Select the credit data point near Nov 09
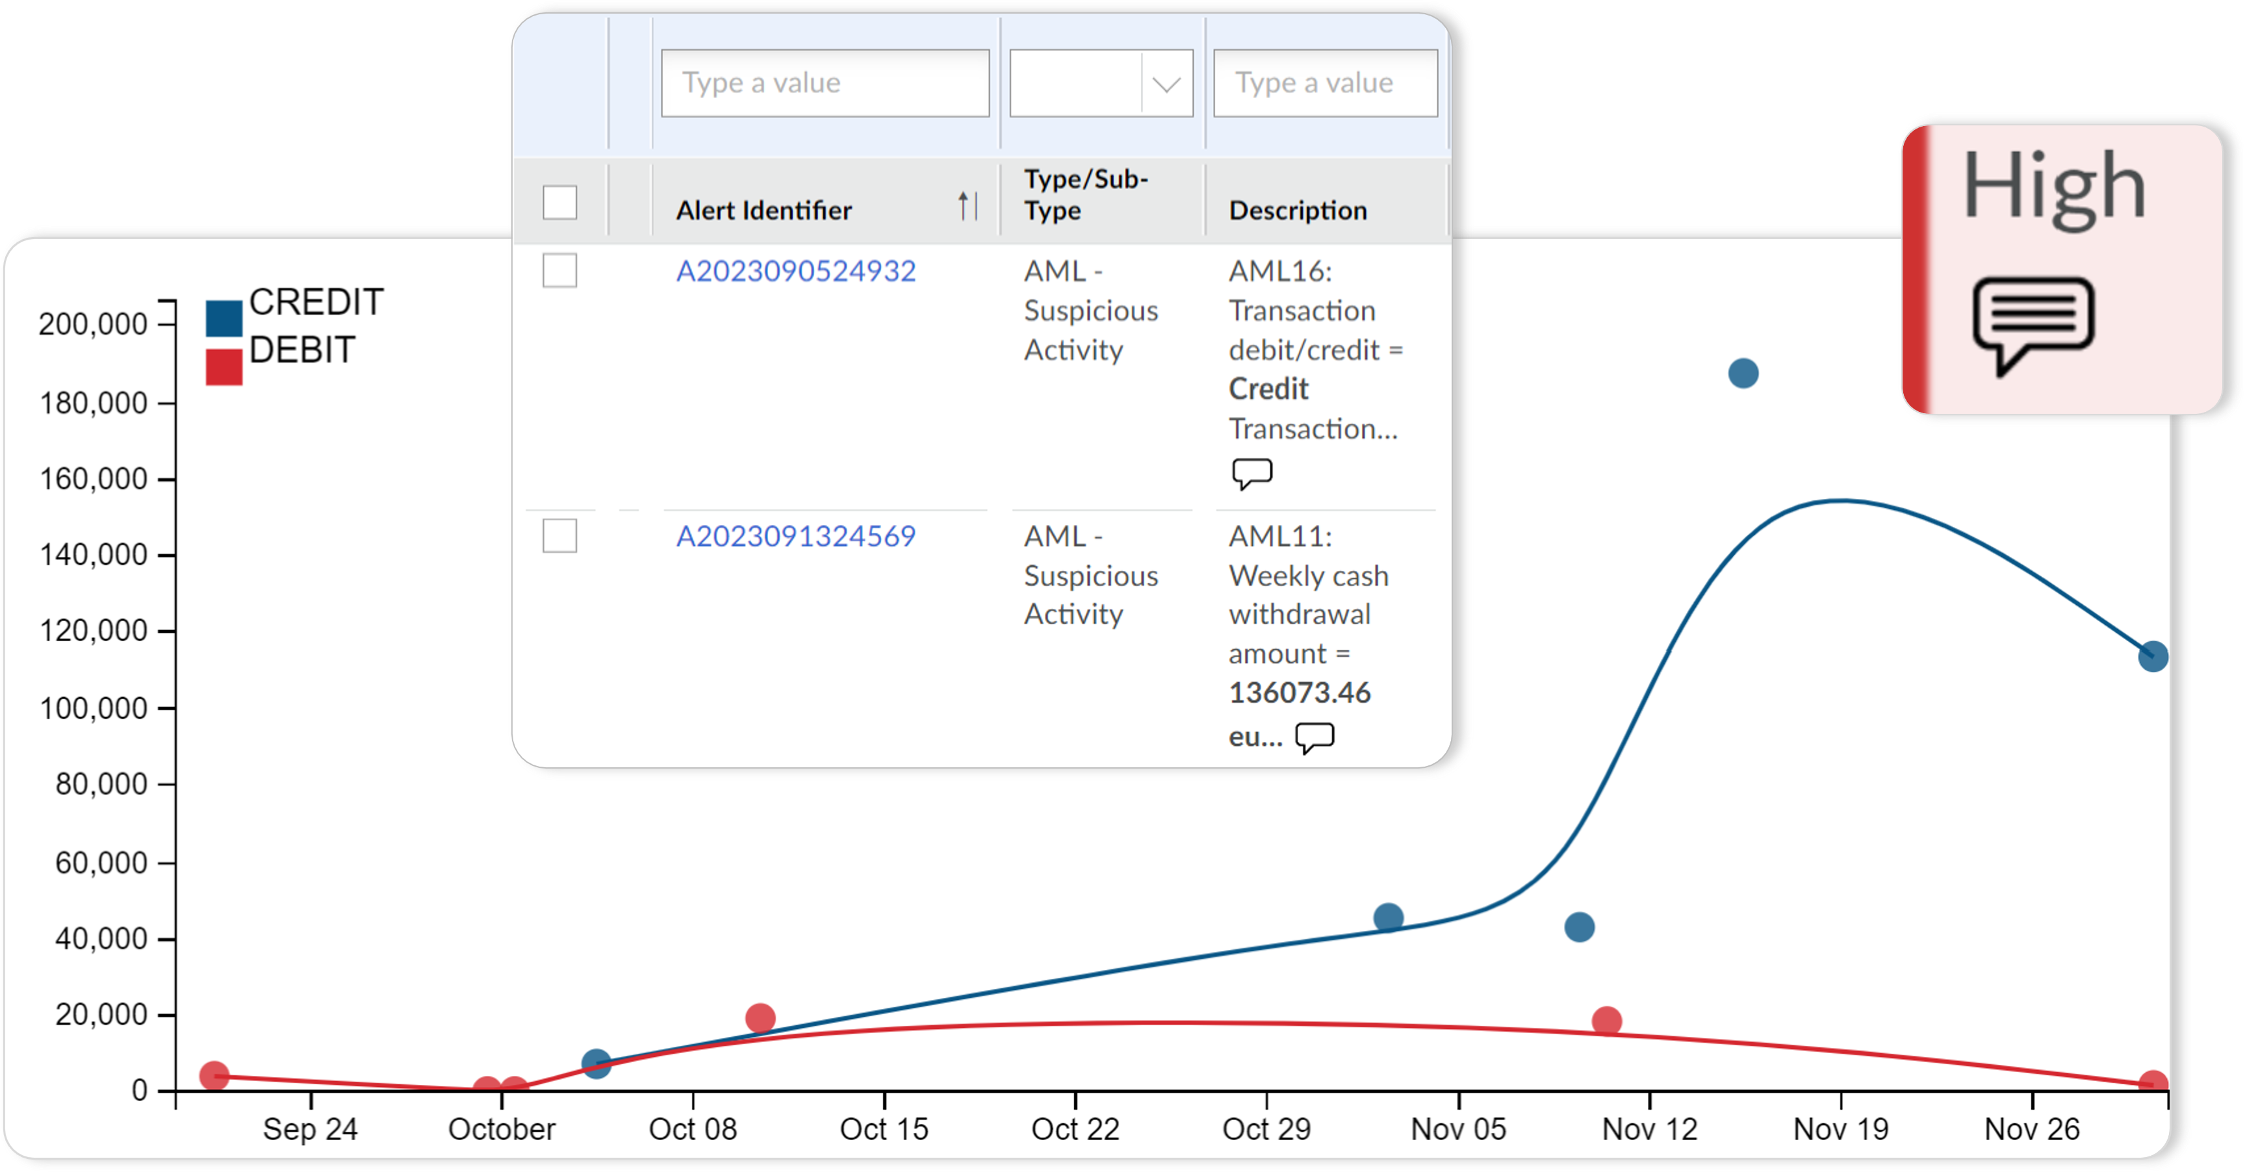The image size is (2245, 1172). pyautogui.click(x=1579, y=926)
